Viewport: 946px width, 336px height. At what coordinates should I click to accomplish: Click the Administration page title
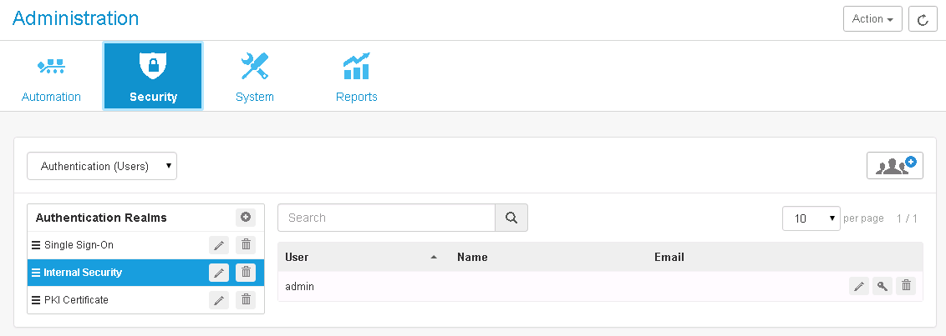[75, 18]
